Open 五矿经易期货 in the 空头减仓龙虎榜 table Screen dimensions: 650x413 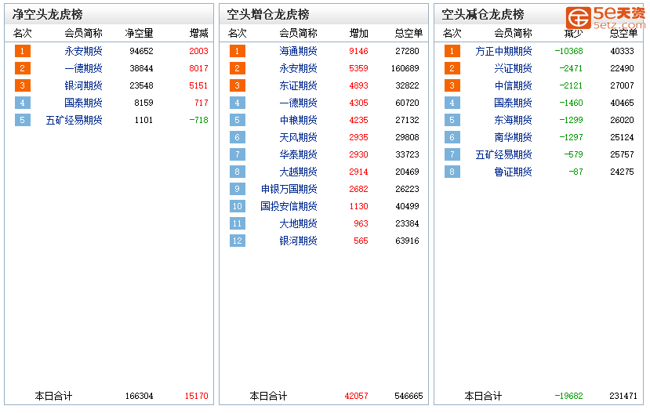coord(503,154)
